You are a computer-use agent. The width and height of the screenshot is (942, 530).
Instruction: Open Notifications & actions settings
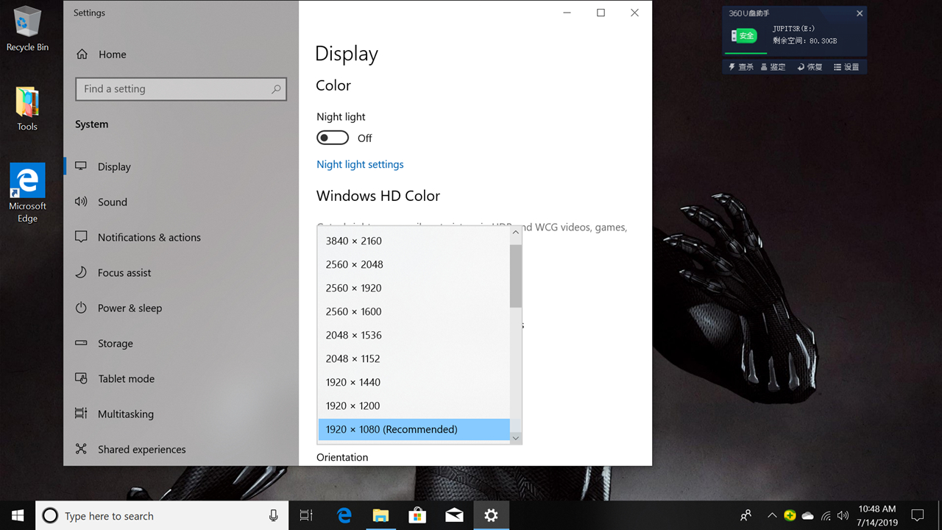(x=149, y=238)
